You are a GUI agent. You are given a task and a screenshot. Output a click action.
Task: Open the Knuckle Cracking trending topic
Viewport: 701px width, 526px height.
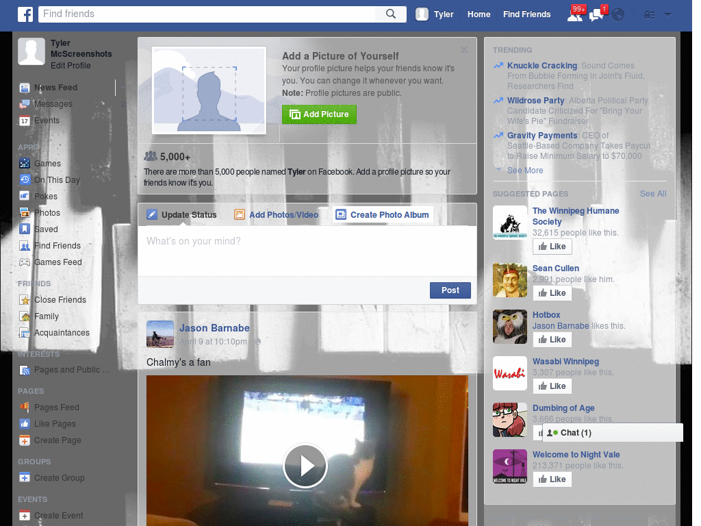(x=542, y=66)
